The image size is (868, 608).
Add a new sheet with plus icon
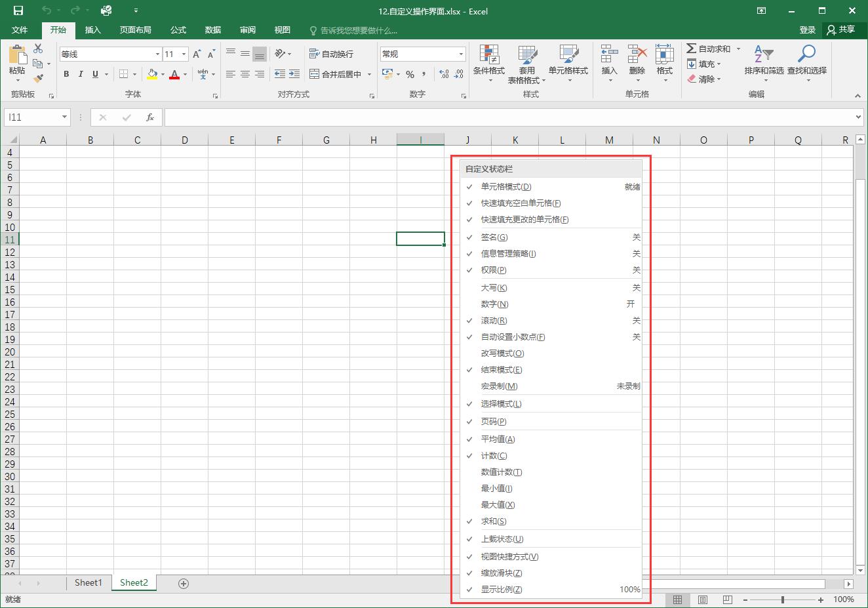tap(184, 583)
